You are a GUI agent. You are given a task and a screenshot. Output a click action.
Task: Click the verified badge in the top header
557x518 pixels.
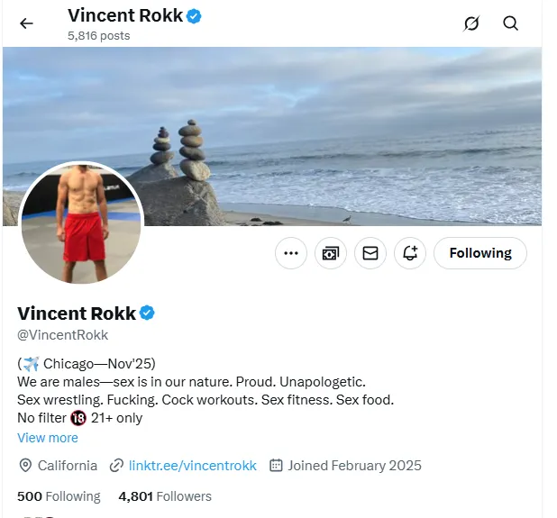194,15
